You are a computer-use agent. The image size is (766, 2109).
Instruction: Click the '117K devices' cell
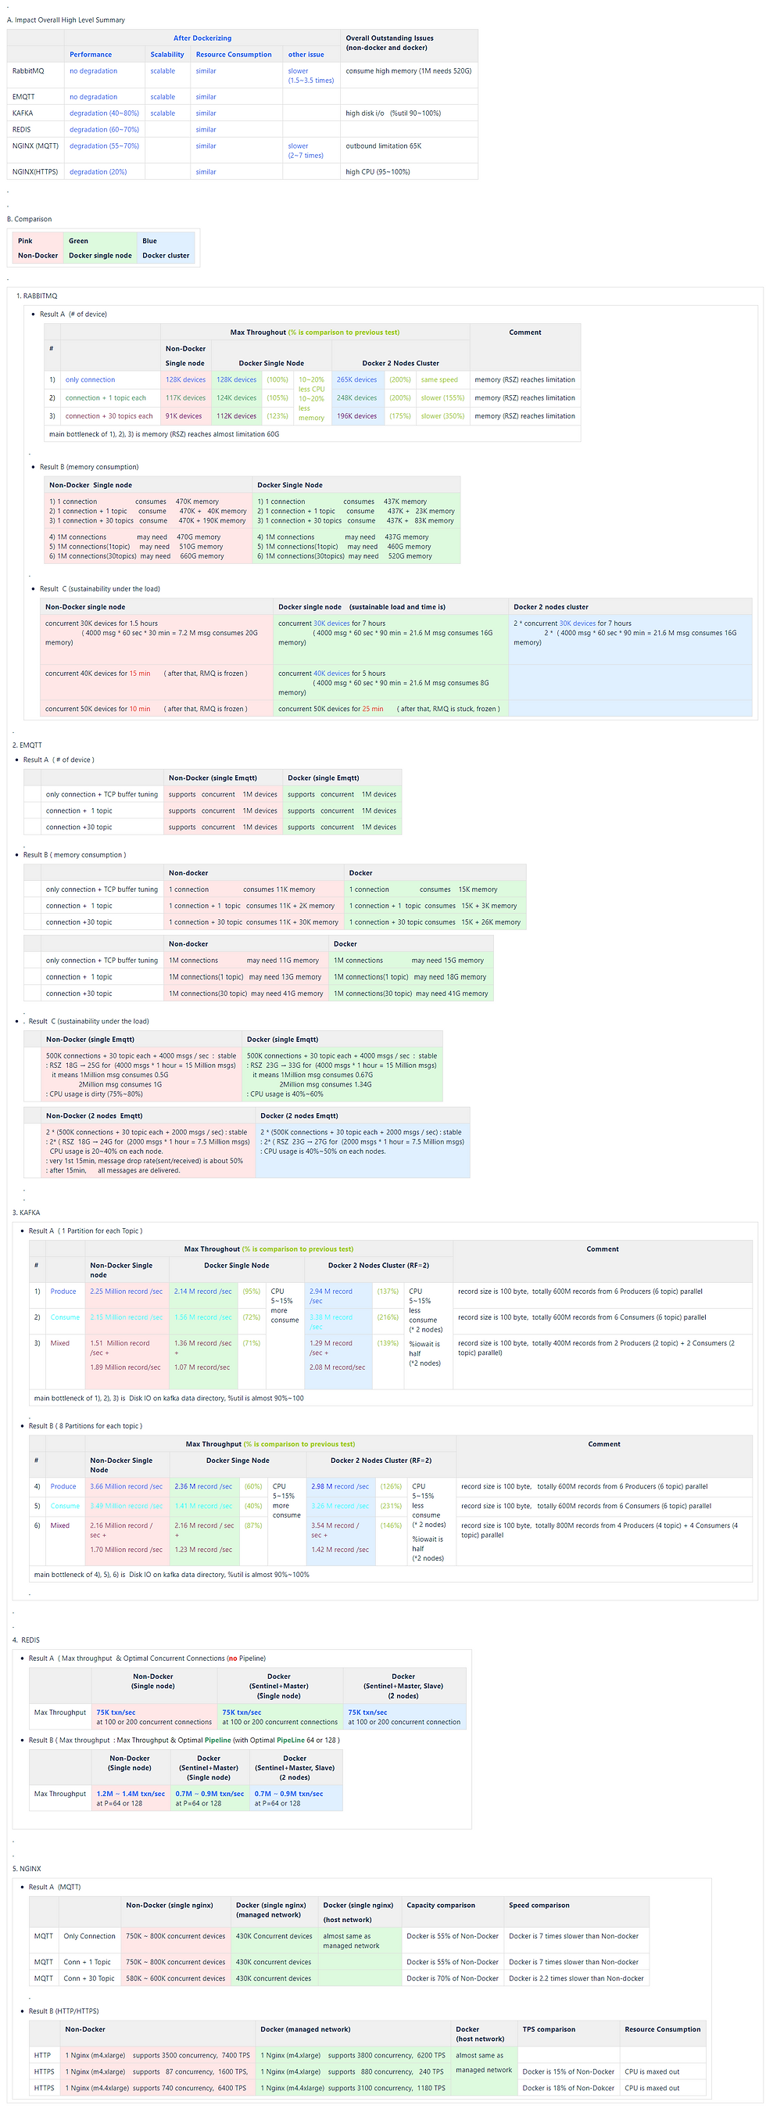click(x=186, y=398)
